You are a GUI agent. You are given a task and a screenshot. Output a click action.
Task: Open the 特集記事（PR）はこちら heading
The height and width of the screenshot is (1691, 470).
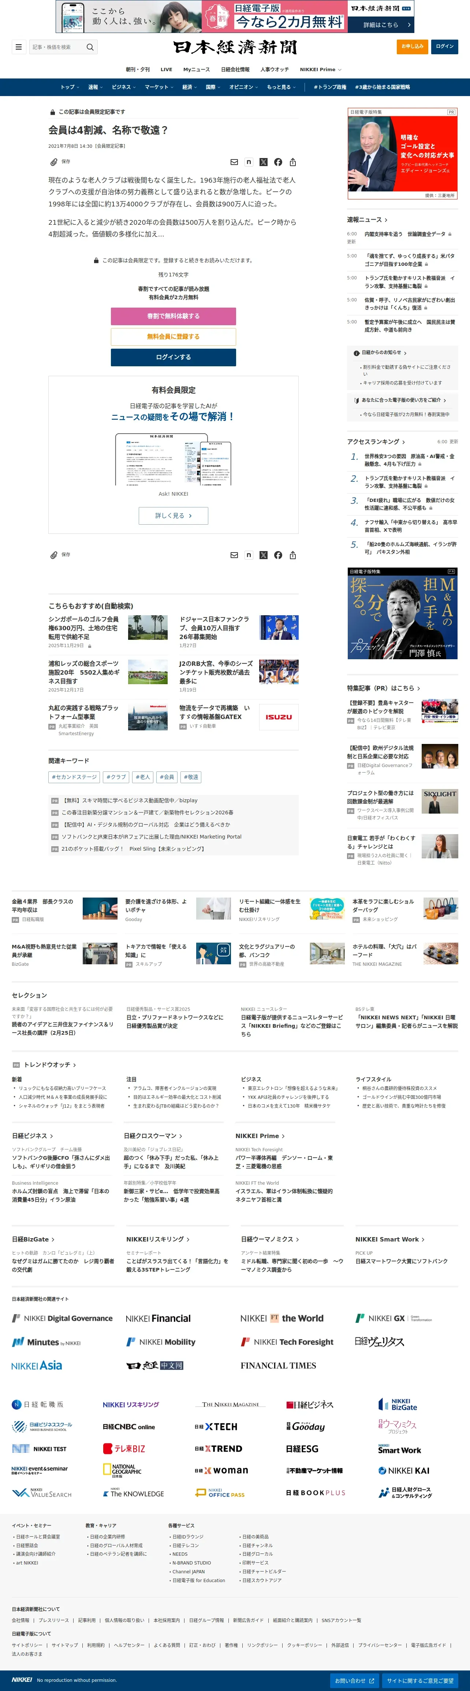[384, 688]
